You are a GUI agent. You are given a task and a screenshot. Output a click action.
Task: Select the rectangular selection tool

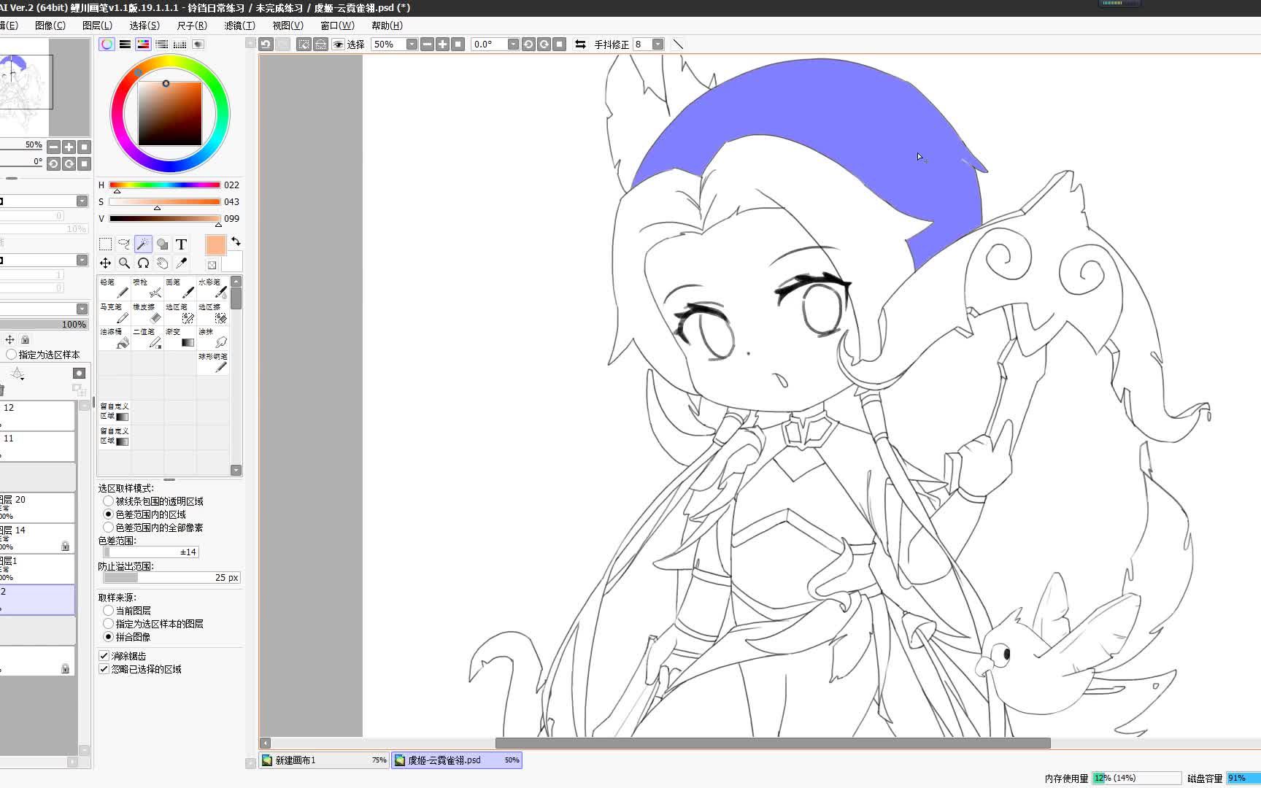(106, 244)
